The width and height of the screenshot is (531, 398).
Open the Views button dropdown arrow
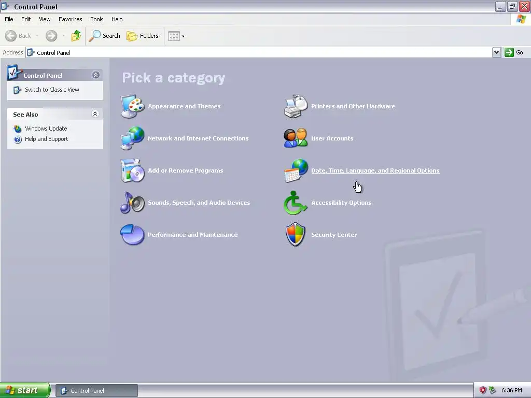[x=183, y=36]
